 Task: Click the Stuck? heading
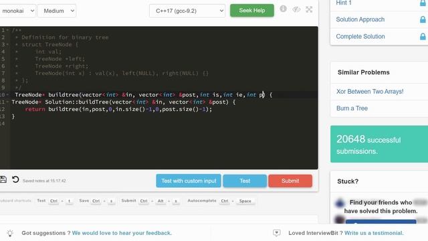[348, 181]
